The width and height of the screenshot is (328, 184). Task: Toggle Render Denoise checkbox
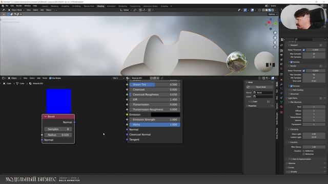point(292,86)
